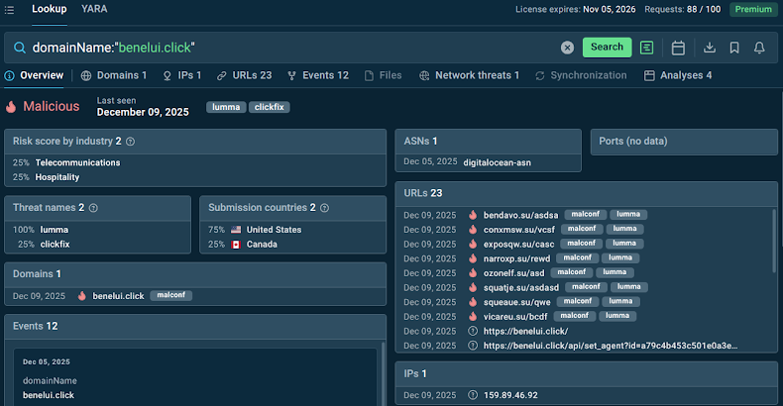Screen dimensions: 783x406
Task: Open benelui.click in the Domains panel
Action: 118,296
